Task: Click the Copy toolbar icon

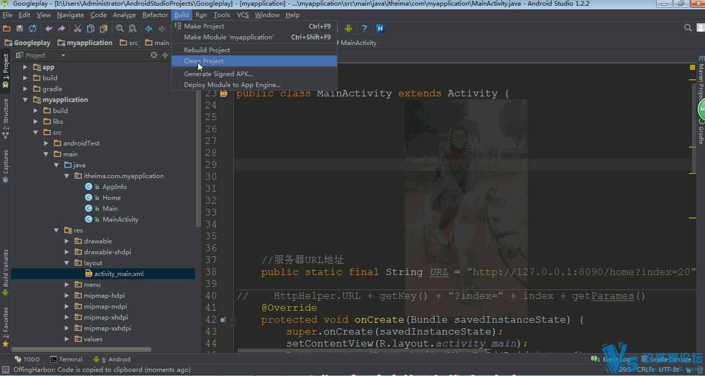Action: (91, 28)
